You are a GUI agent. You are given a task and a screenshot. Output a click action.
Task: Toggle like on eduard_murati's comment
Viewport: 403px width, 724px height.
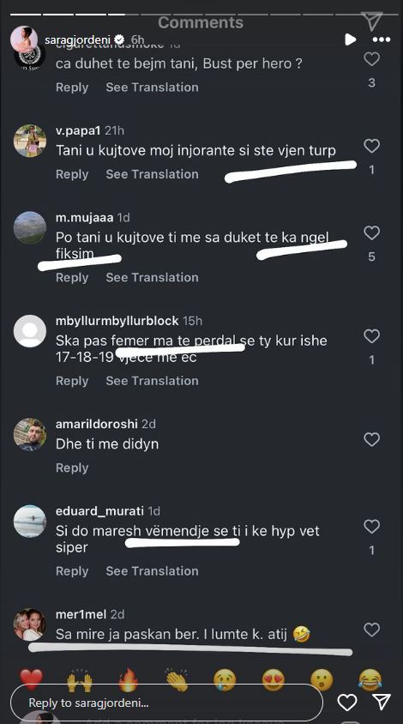click(x=371, y=527)
